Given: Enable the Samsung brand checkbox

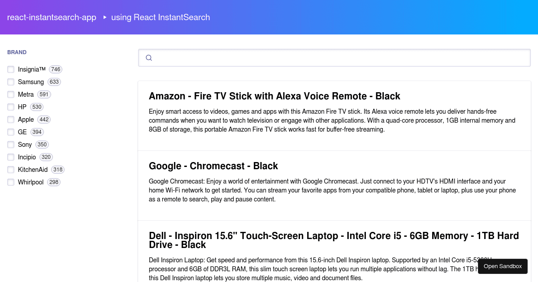Looking at the screenshot, I should [10, 82].
